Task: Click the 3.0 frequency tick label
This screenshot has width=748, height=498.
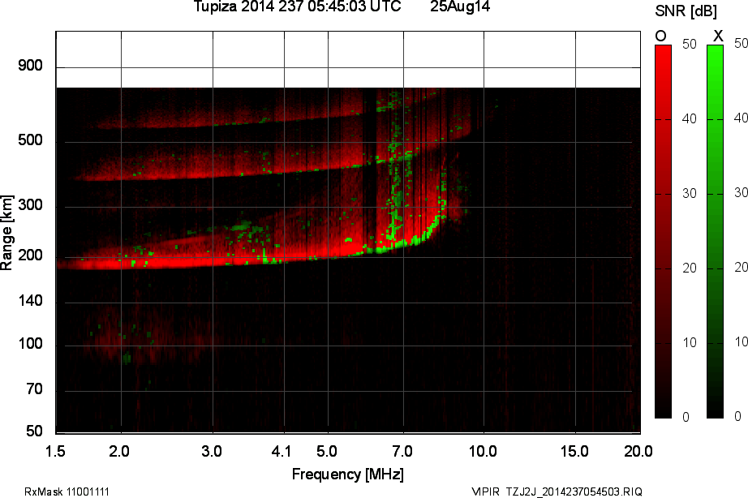Action: pos(211,451)
